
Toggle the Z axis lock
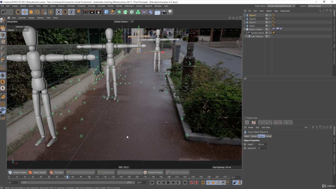(71, 12)
